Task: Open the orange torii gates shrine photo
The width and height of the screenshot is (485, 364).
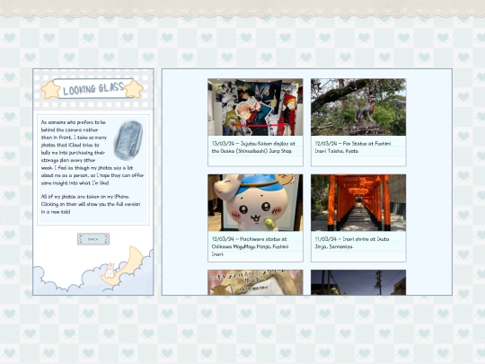Action: tap(358, 203)
